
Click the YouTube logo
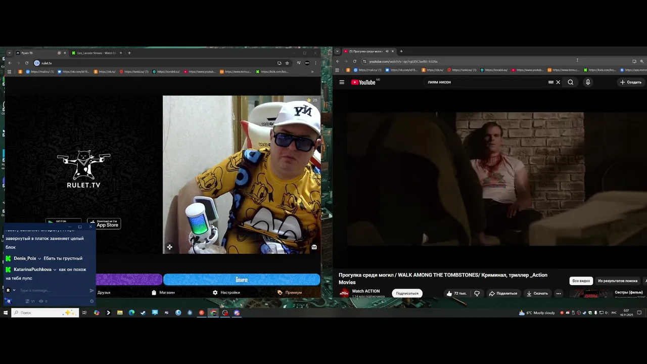point(363,82)
